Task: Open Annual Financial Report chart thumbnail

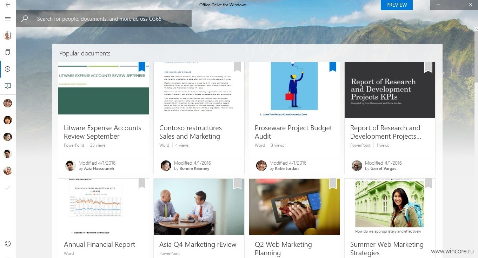Action: (104, 207)
